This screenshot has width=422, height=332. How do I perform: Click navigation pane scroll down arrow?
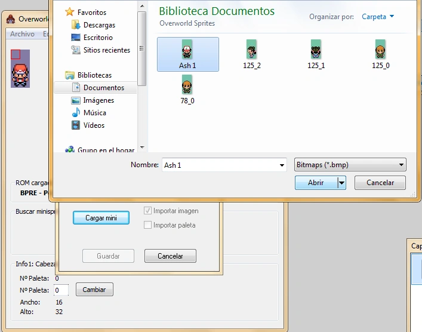click(x=142, y=147)
